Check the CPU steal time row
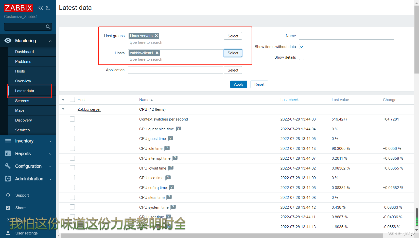This screenshot has width=419, height=238. (x=72, y=197)
